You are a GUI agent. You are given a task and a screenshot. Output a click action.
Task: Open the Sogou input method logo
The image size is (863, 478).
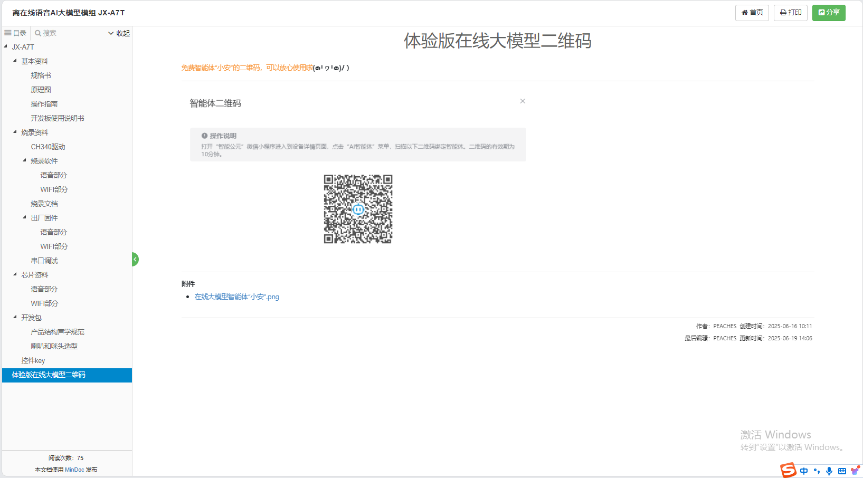coord(789,470)
